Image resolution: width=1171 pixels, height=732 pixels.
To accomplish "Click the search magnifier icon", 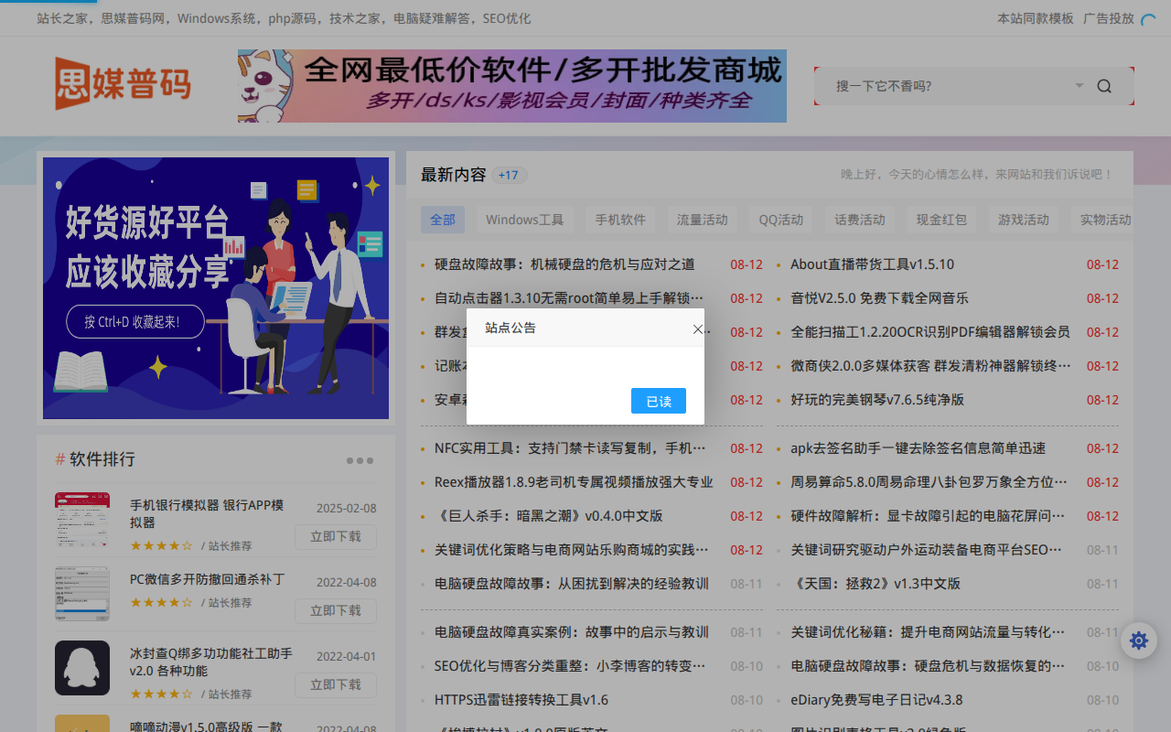I will (x=1103, y=85).
